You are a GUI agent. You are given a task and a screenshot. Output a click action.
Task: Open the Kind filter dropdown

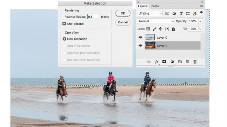[150, 14]
